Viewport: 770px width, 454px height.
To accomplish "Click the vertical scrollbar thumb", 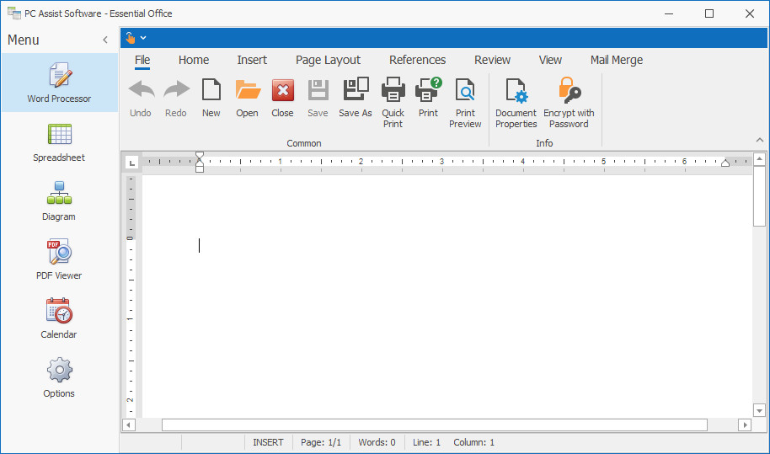I will click(759, 196).
